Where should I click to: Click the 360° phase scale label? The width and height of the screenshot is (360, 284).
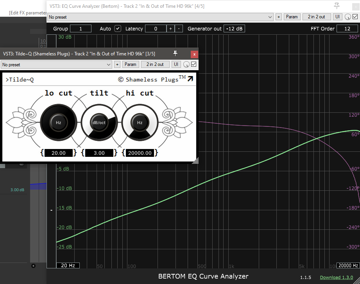354,37
